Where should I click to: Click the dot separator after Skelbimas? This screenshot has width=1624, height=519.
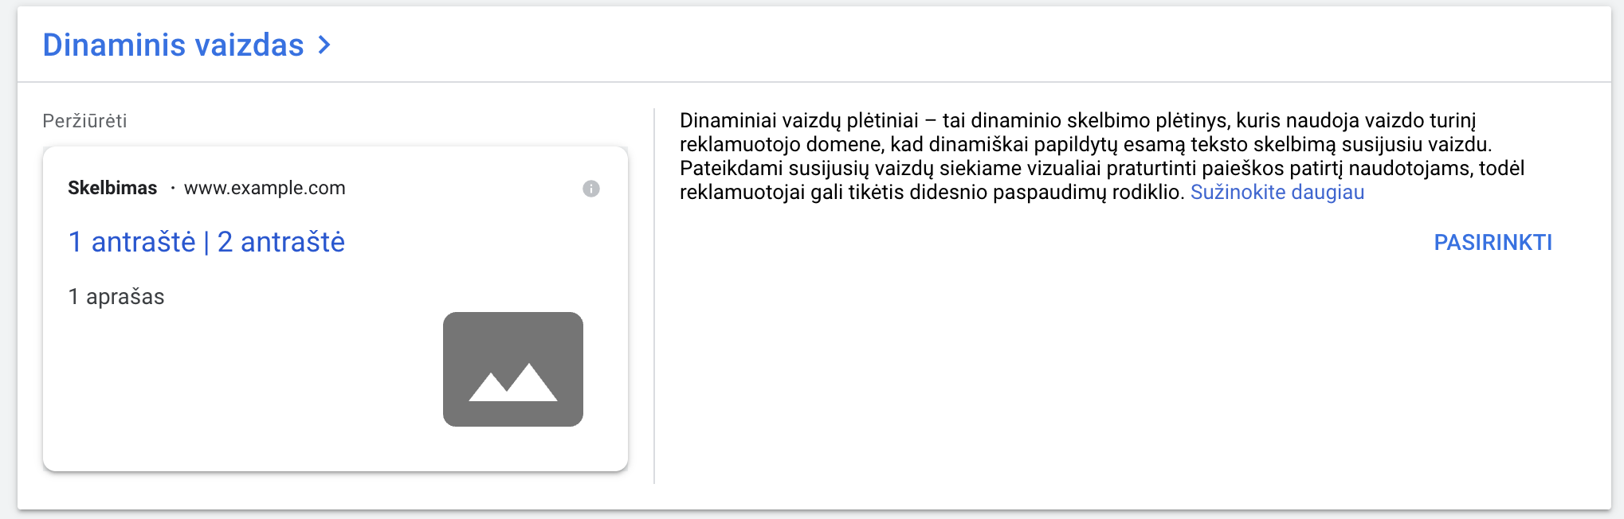point(172,189)
